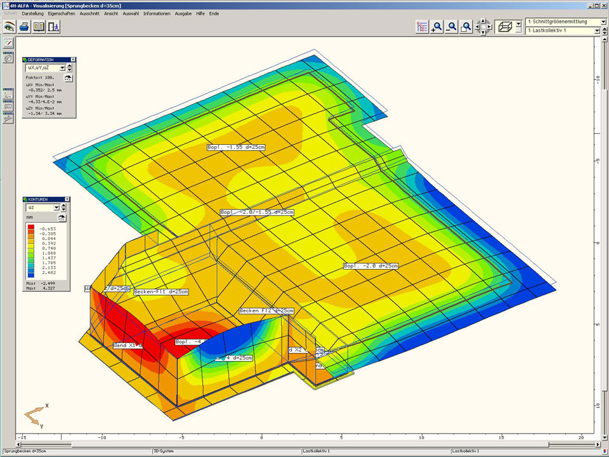Click the 3D wireframe box view icon

[x=505, y=27]
